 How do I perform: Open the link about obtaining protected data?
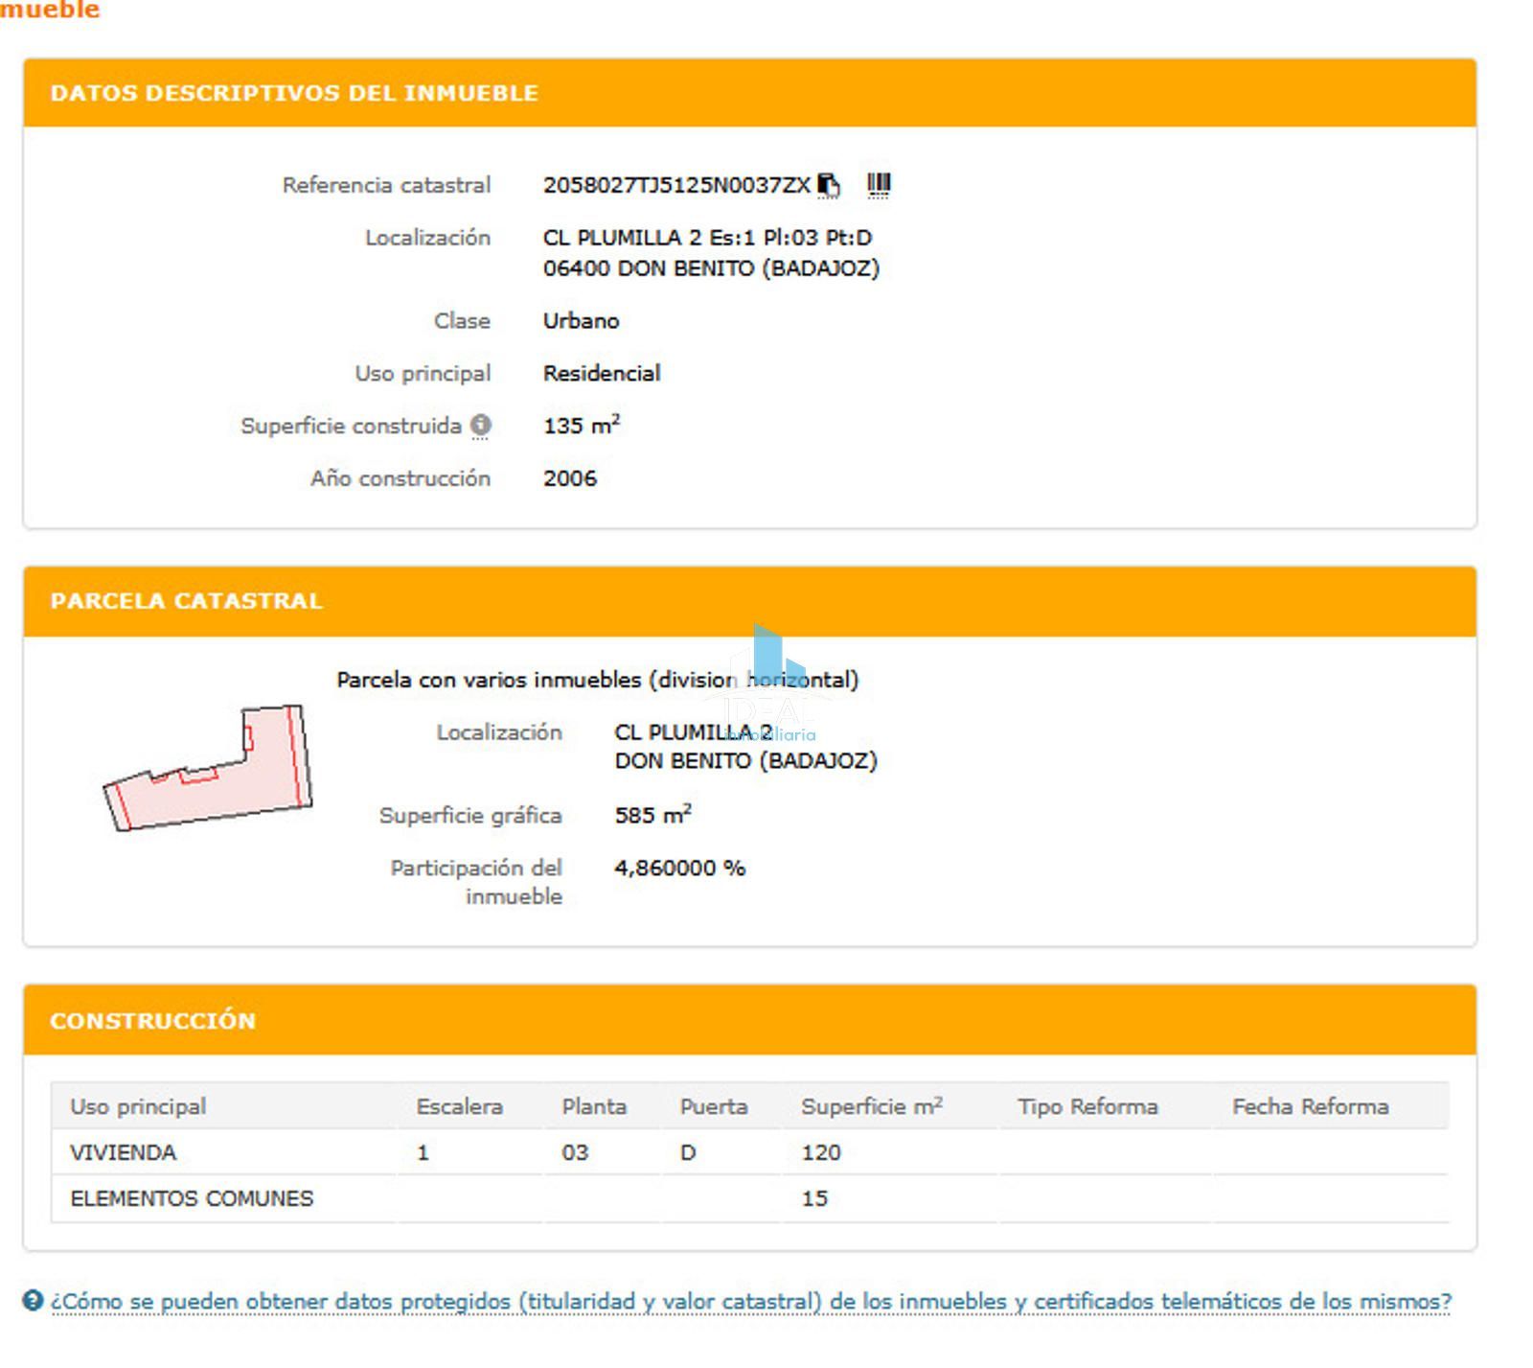[x=750, y=1302]
